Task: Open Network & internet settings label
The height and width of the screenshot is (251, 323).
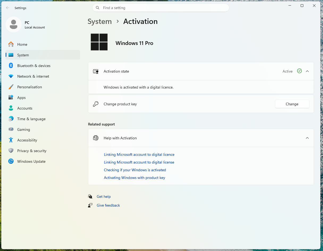Action: tap(33, 76)
